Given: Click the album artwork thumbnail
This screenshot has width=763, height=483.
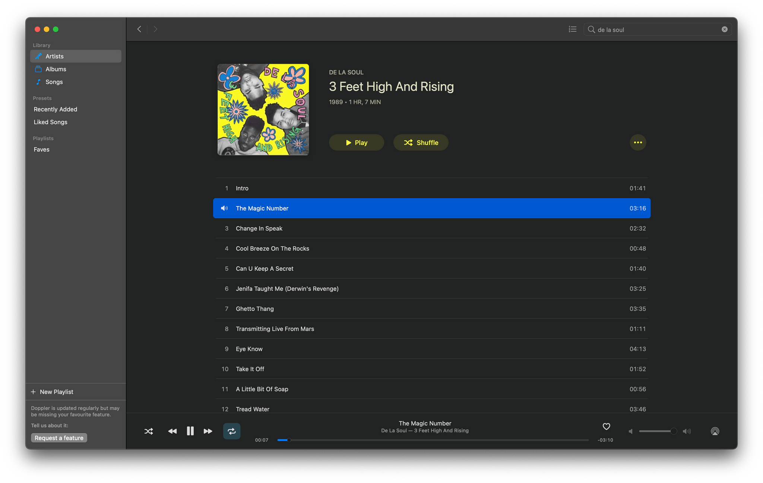Looking at the screenshot, I should [x=263, y=110].
